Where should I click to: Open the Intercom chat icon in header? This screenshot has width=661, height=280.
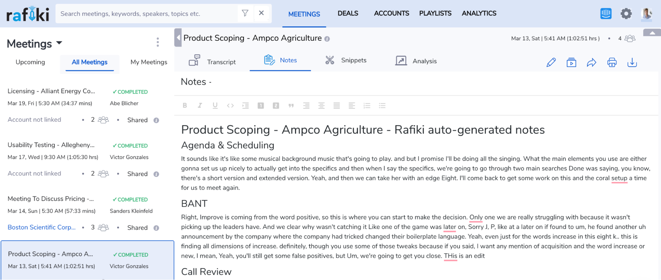pyautogui.click(x=606, y=14)
